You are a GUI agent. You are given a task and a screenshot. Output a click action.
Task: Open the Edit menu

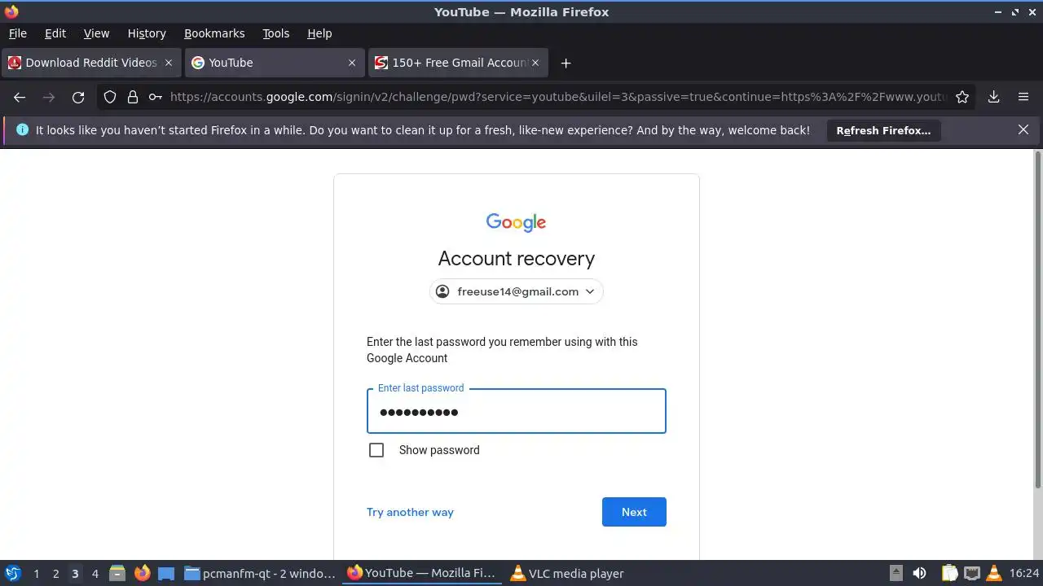tap(55, 33)
